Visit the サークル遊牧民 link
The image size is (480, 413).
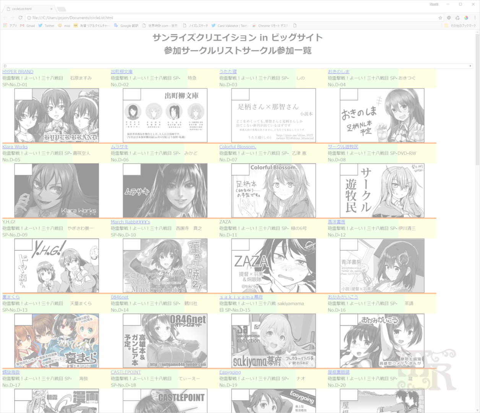pyautogui.click(x=343, y=147)
